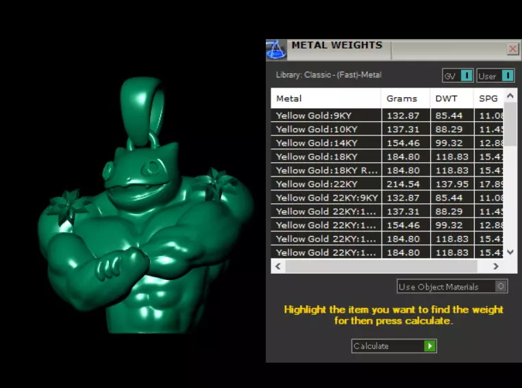
Task: Enable Use Object Materials option
Action: pyautogui.click(x=452, y=286)
